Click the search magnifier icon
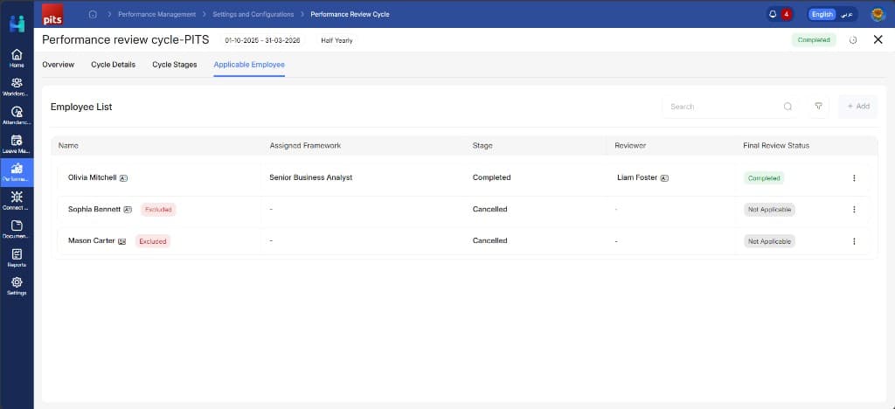The height and width of the screenshot is (409, 895). 787,107
